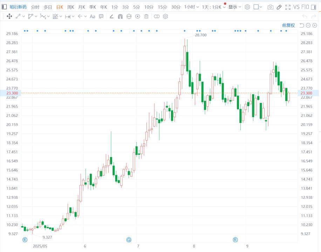Add a comment bubble annotation

[x=101, y=16]
